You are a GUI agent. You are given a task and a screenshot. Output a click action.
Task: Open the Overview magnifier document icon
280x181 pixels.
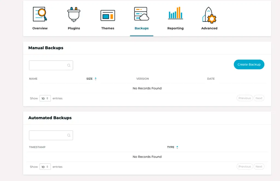point(40,14)
